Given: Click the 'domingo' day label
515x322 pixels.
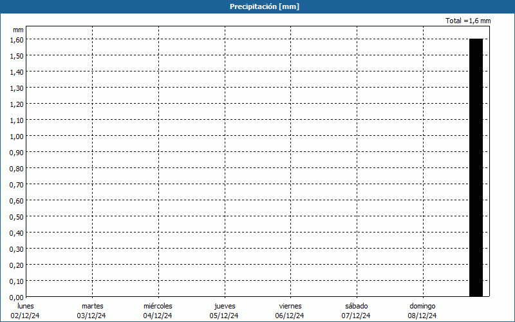Looking at the screenshot, I should click(422, 307).
